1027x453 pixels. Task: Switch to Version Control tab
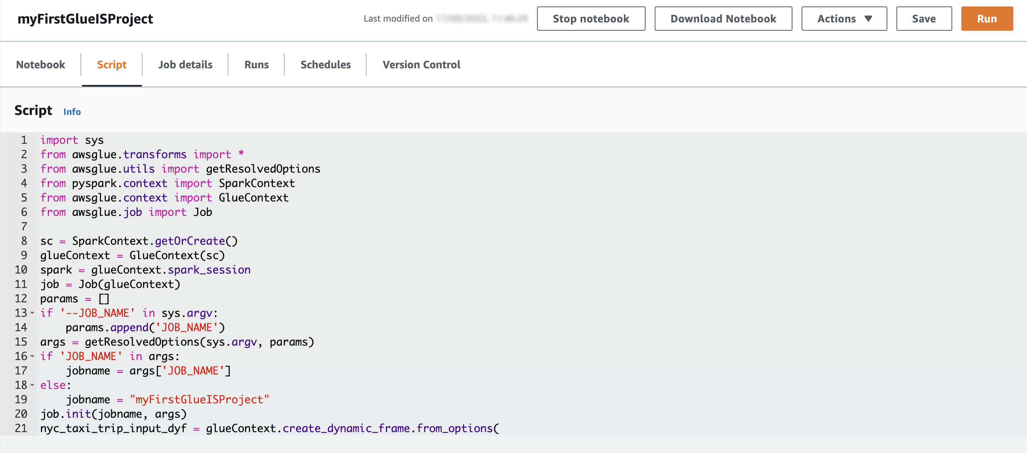tap(421, 64)
